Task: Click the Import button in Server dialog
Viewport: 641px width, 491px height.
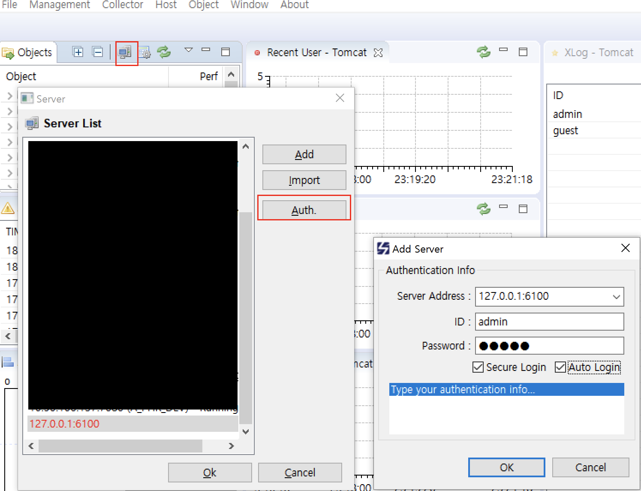Action: coord(304,180)
